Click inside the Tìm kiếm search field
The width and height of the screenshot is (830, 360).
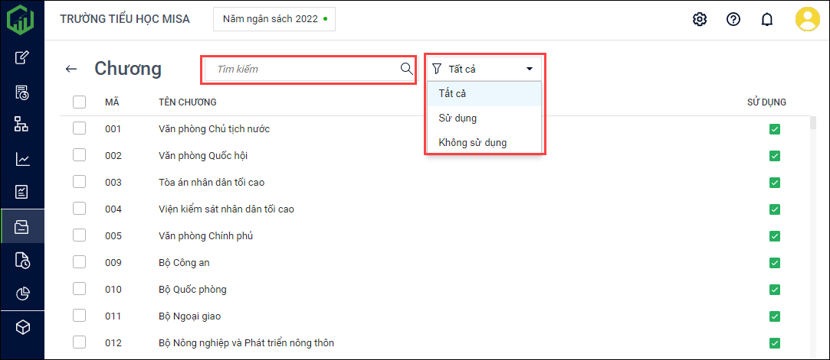click(303, 69)
